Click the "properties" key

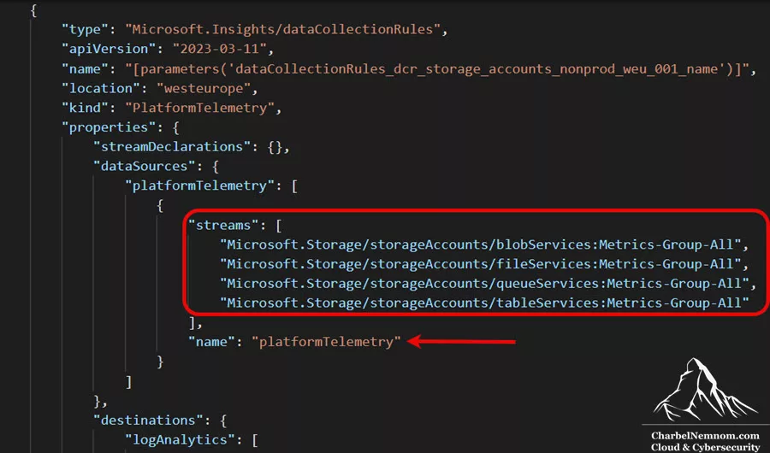109,127
